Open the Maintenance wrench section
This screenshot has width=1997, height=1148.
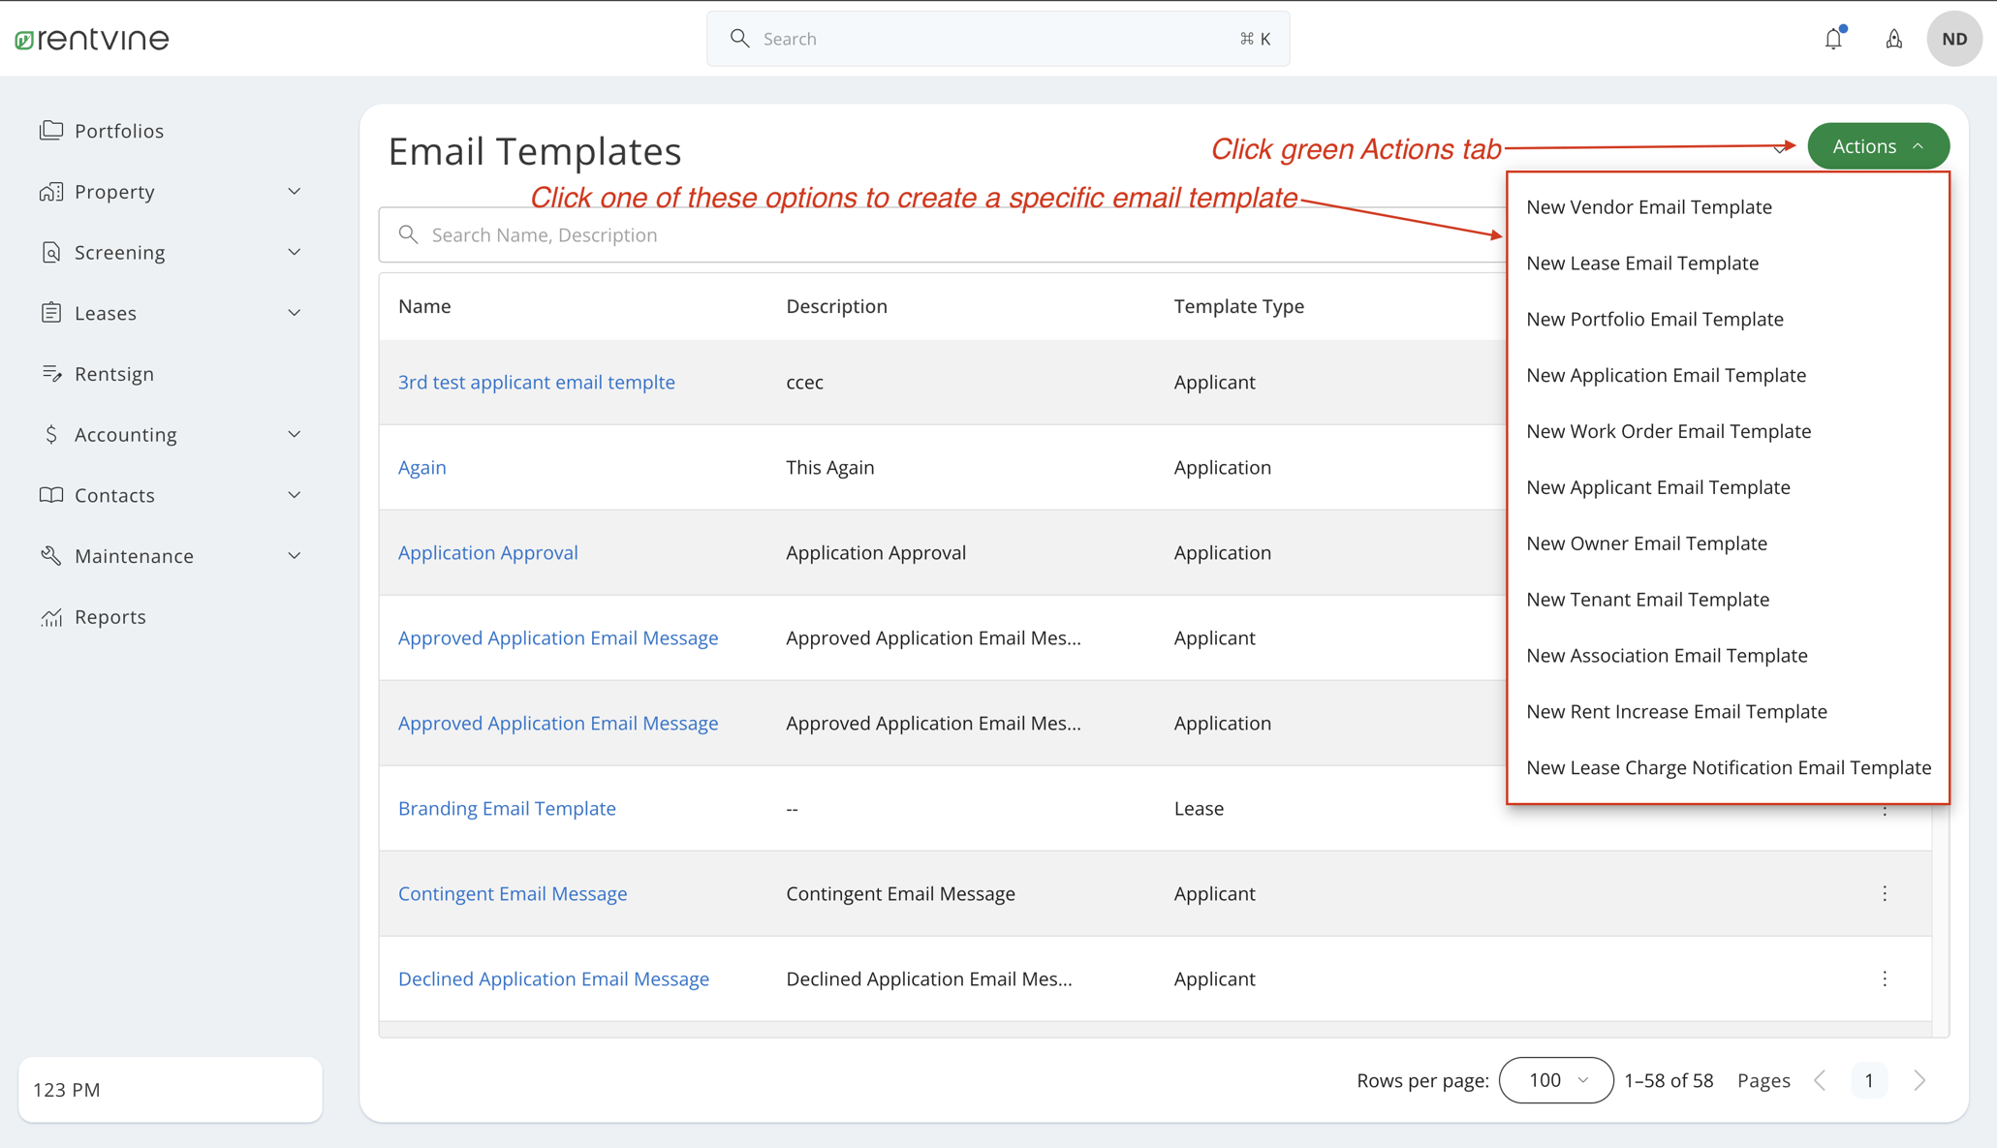[x=134, y=555]
